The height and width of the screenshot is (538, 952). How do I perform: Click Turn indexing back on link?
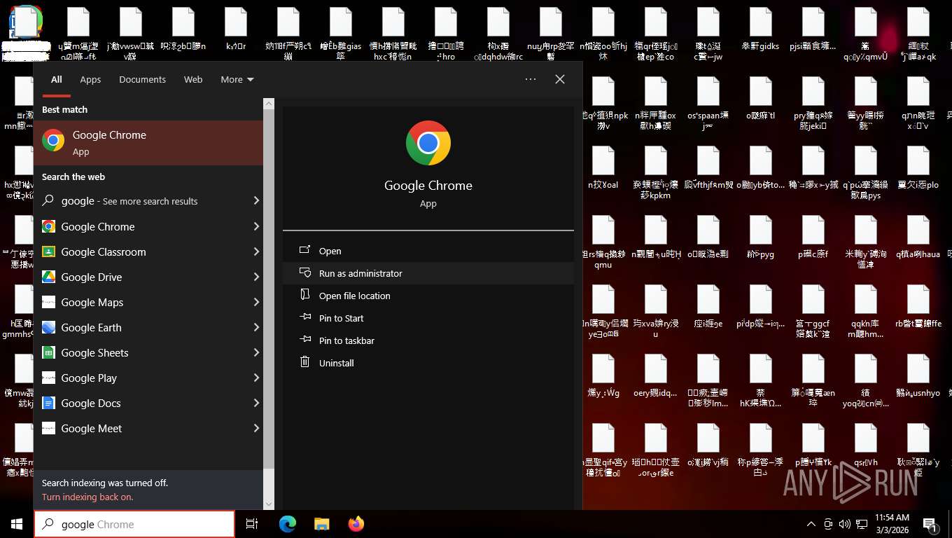tap(87, 497)
